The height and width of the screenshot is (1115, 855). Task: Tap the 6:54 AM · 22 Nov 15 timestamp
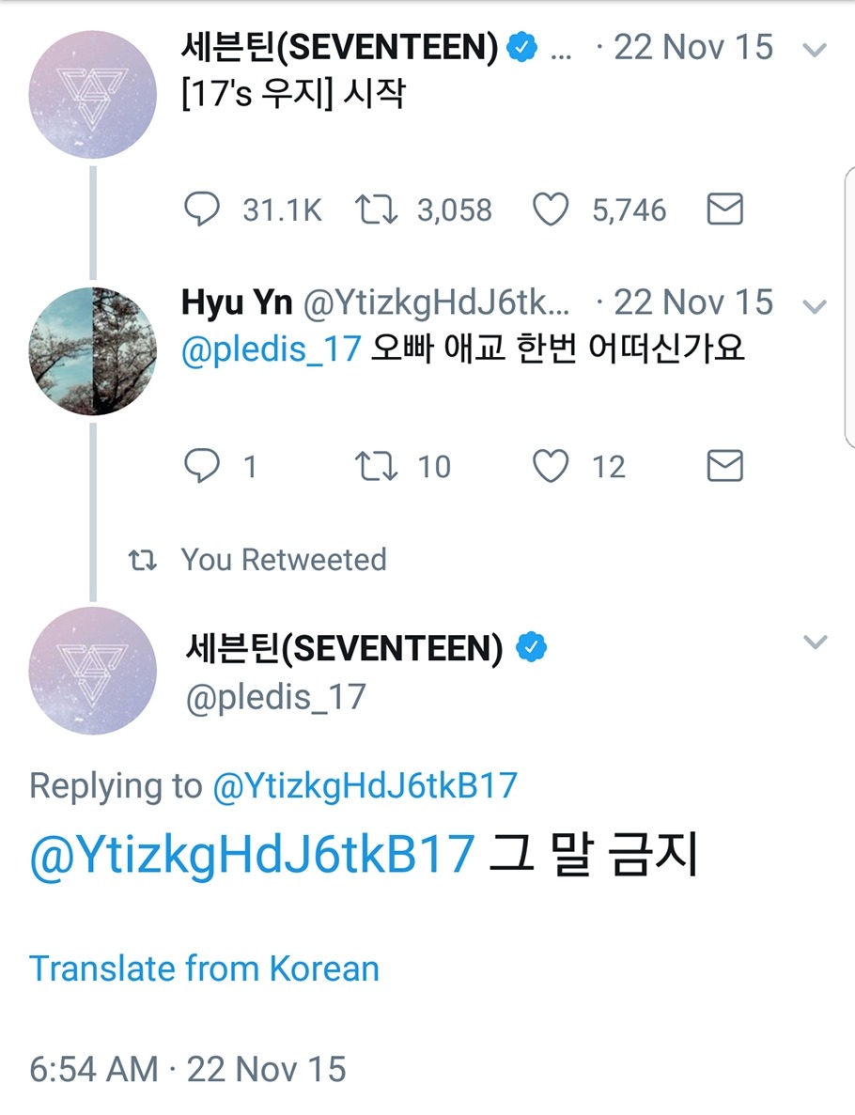[x=188, y=1069]
